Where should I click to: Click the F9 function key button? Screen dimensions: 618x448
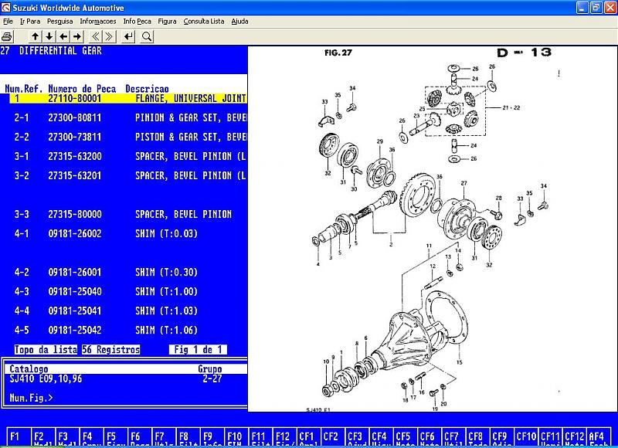[x=212, y=437]
